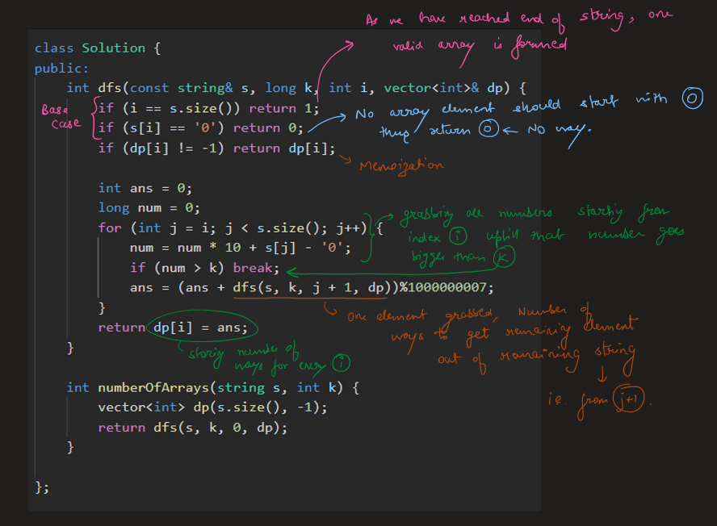Click the green circled K annotation
Viewport: 717px width, 526px height.
[503, 257]
